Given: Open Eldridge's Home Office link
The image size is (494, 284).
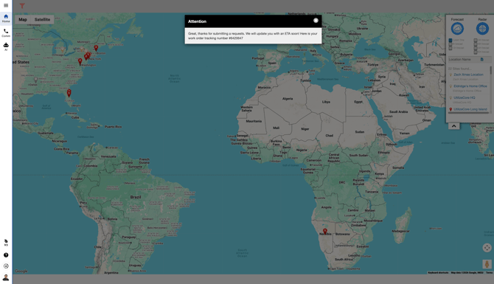Looking at the screenshot, I should pos(470,86).
